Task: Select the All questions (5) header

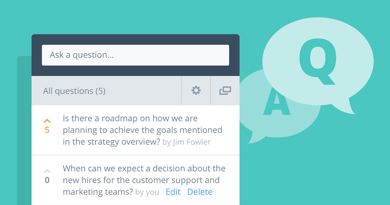Action: coord(74,91)
